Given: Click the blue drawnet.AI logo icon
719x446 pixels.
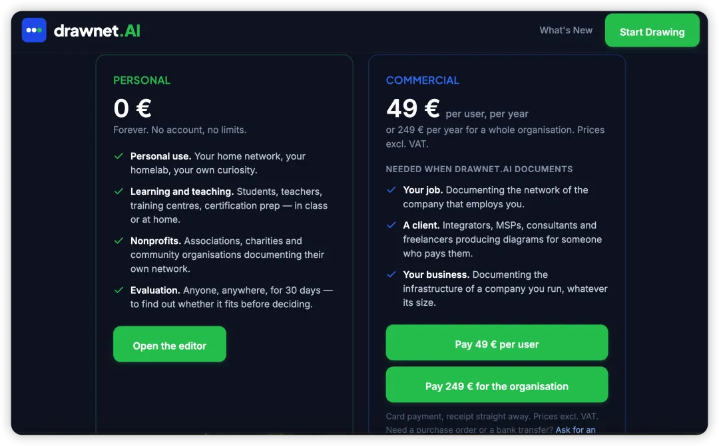Looking at the screenshot, I should pos(34,30).
